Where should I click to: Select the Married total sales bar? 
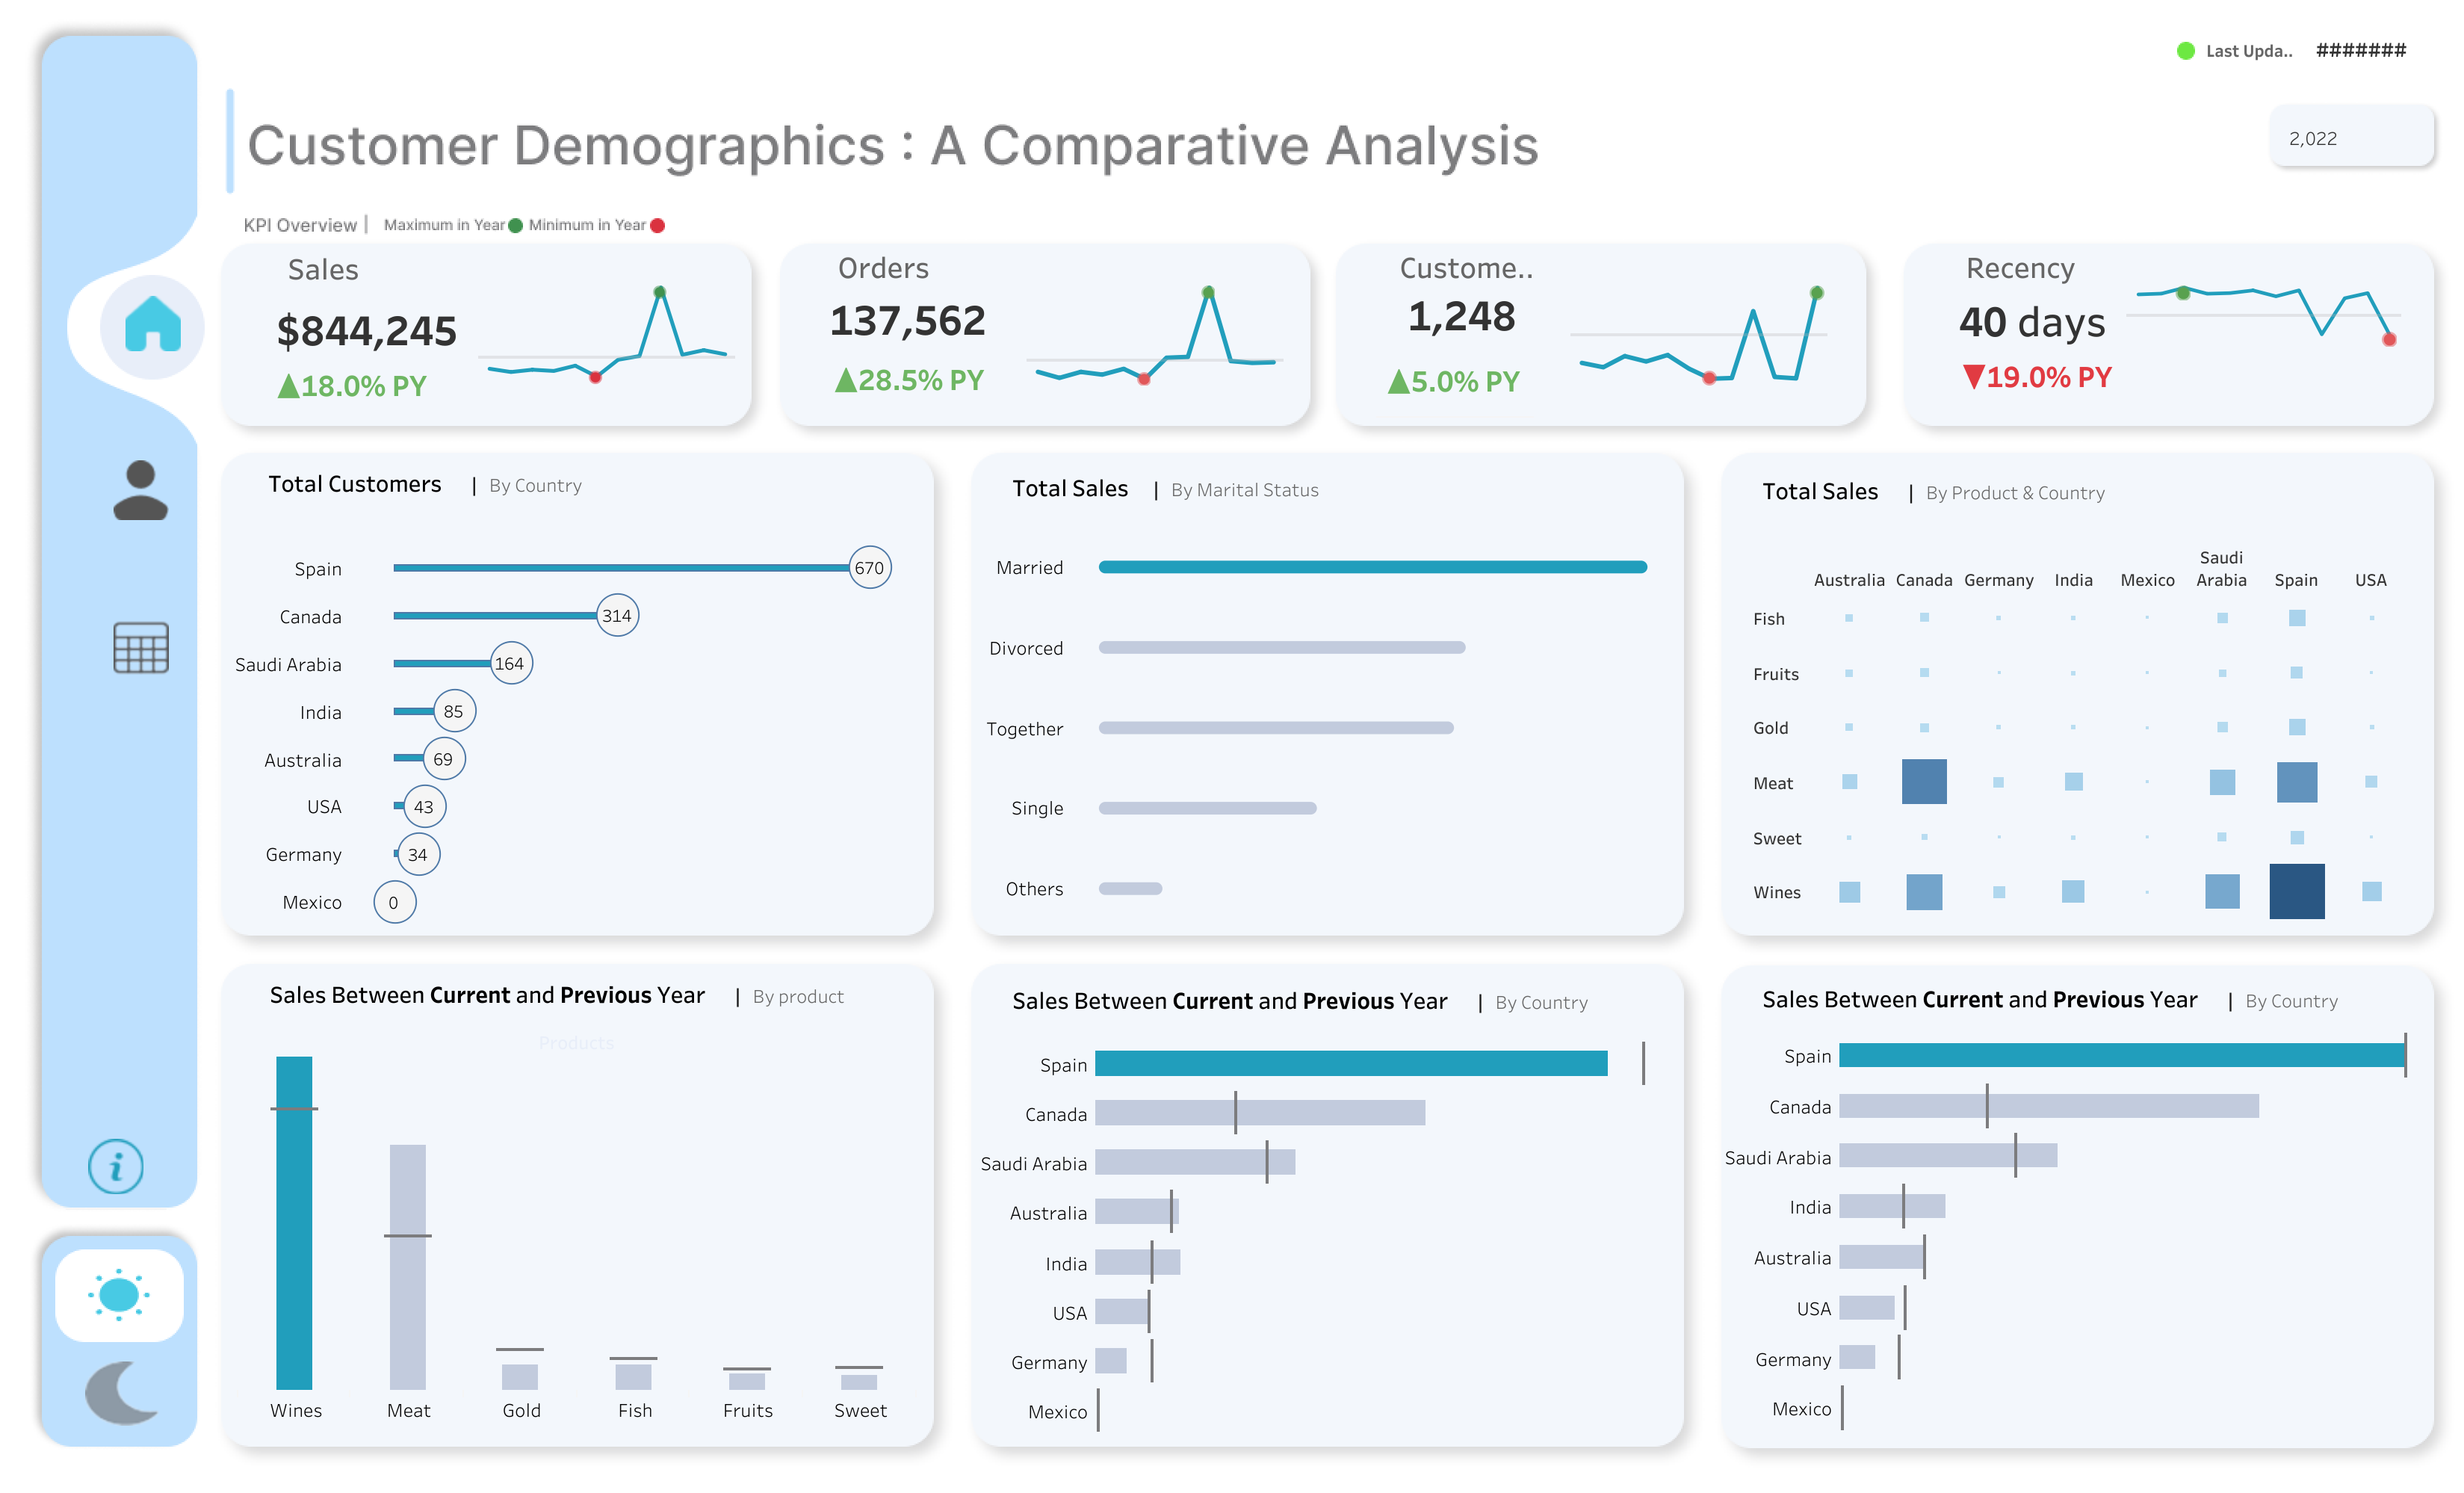pyautogui.click(x=1372, y=567)
